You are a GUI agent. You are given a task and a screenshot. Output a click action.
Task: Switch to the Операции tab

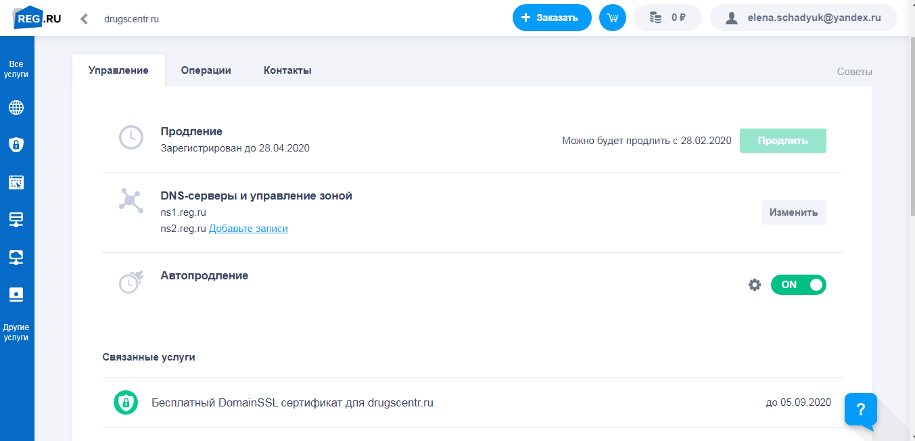point(206,70)
